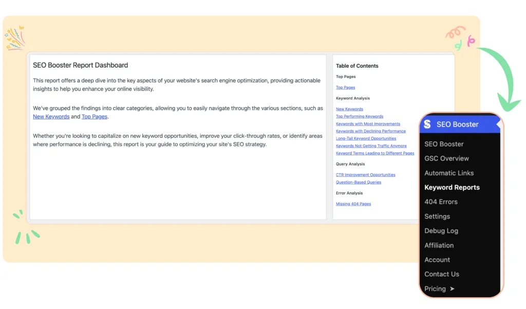Open Question-Based Queries link
The width and height of the screenshot is (526, 309).
click(358, 183)
